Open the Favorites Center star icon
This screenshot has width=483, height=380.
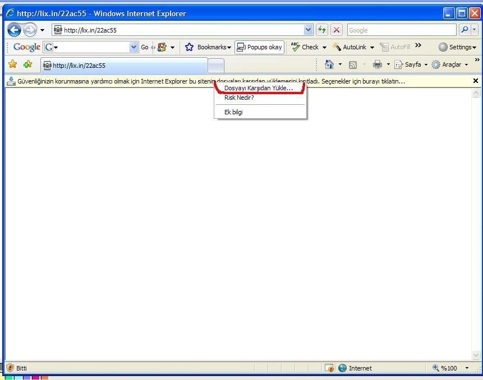12,64
